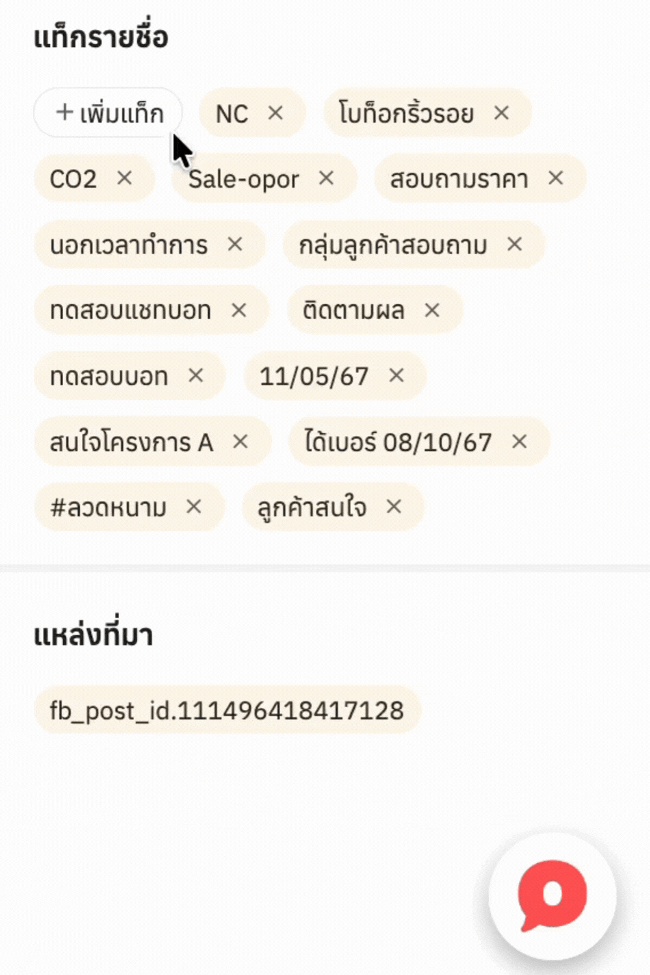Delete the ติดตามผล tag
Viewport: 650px width, 975px height.
[432, 311]
